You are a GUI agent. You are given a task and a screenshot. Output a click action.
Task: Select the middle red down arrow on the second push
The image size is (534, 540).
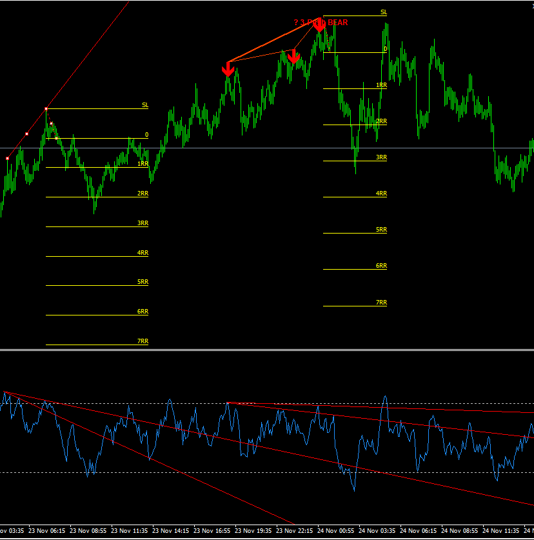tap(293, 56)
